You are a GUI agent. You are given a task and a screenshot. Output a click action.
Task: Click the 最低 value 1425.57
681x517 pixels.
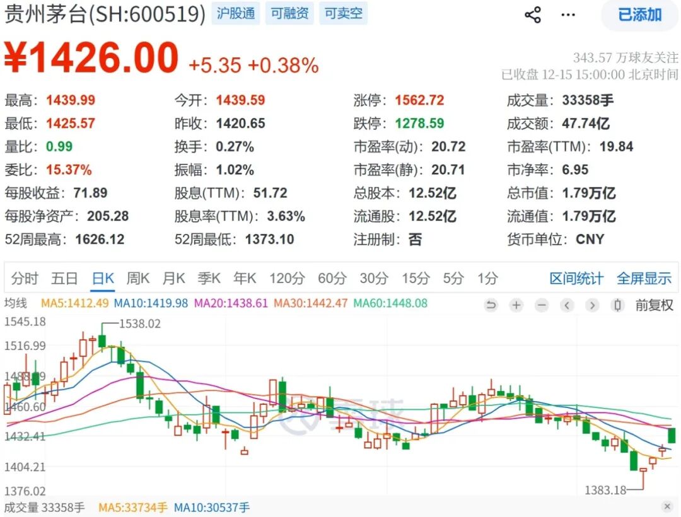[71, 124]
